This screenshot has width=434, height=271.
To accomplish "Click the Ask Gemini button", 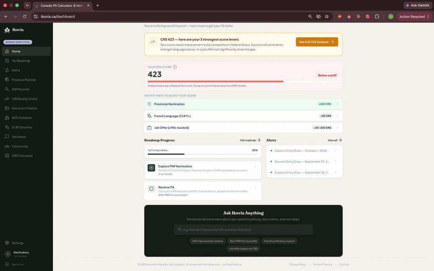I will point(417,5).
